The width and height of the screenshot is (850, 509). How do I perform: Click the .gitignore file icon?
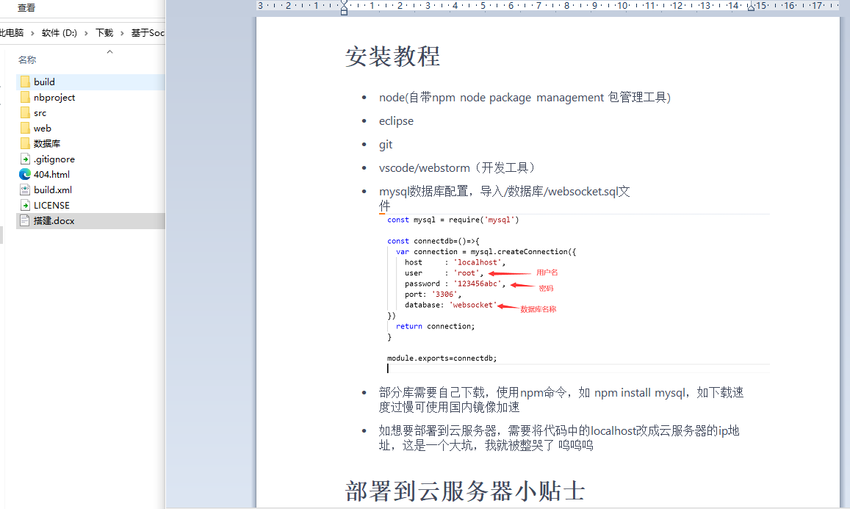pos(25,159)
